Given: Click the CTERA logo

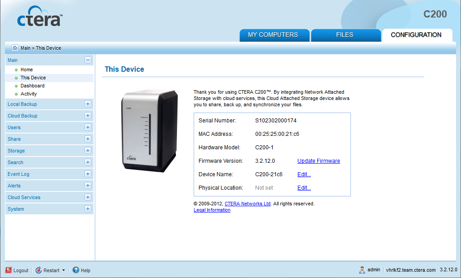Looking at the screenshot, I should (40, 17).
